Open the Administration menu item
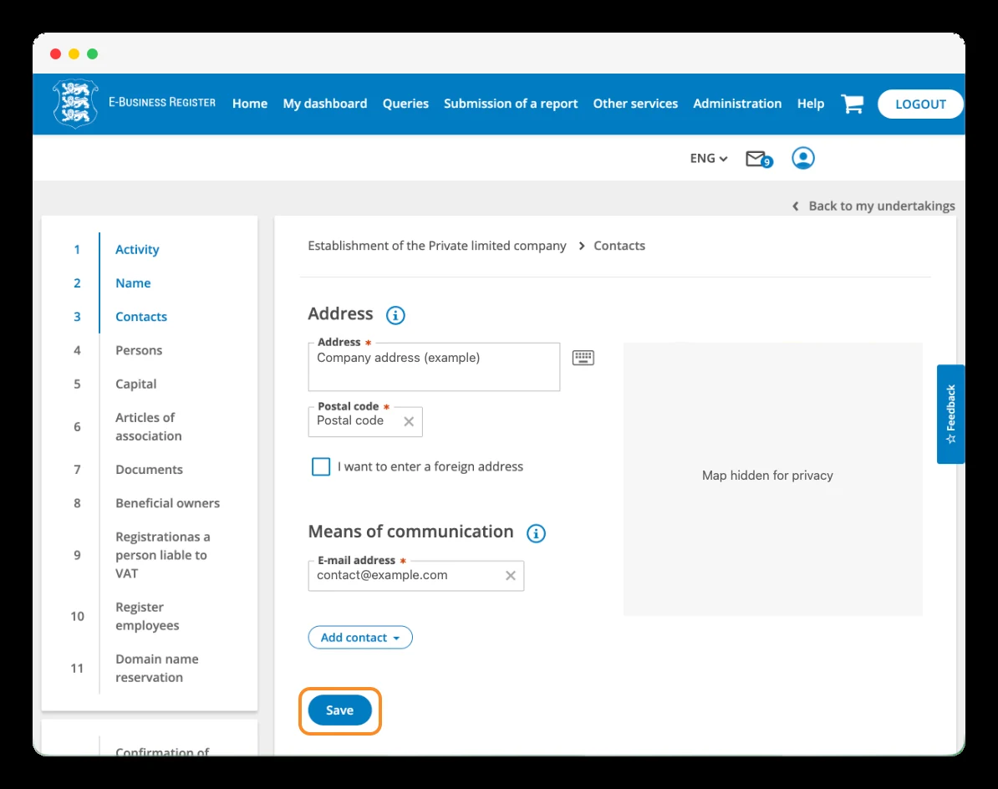The width and height of the screenshot is (998, 789). [x=737, y=104]
